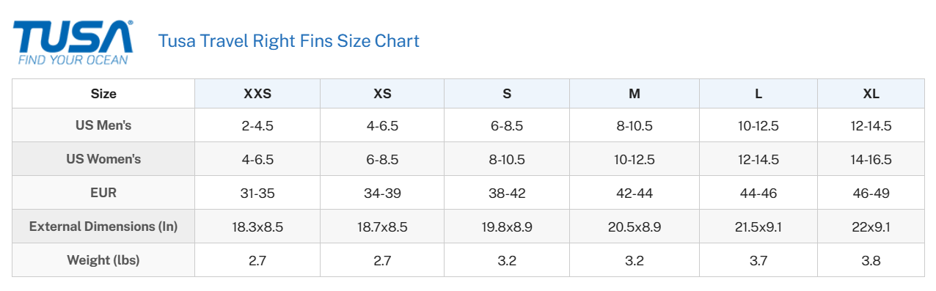The height and width of the screenshot is (291, 936).
Task: Select the 3.8 weight cell
Action: [x=871, y=260]
